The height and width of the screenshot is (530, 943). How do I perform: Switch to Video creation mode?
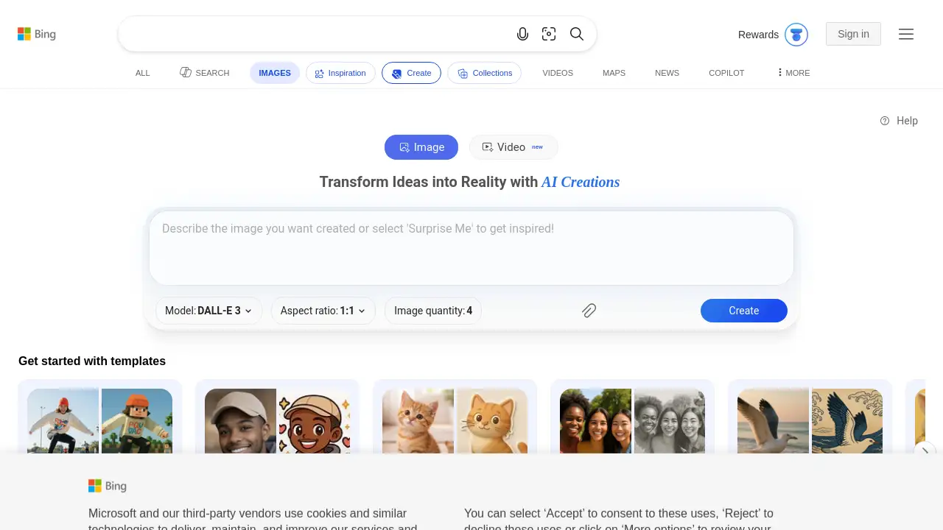511,147
